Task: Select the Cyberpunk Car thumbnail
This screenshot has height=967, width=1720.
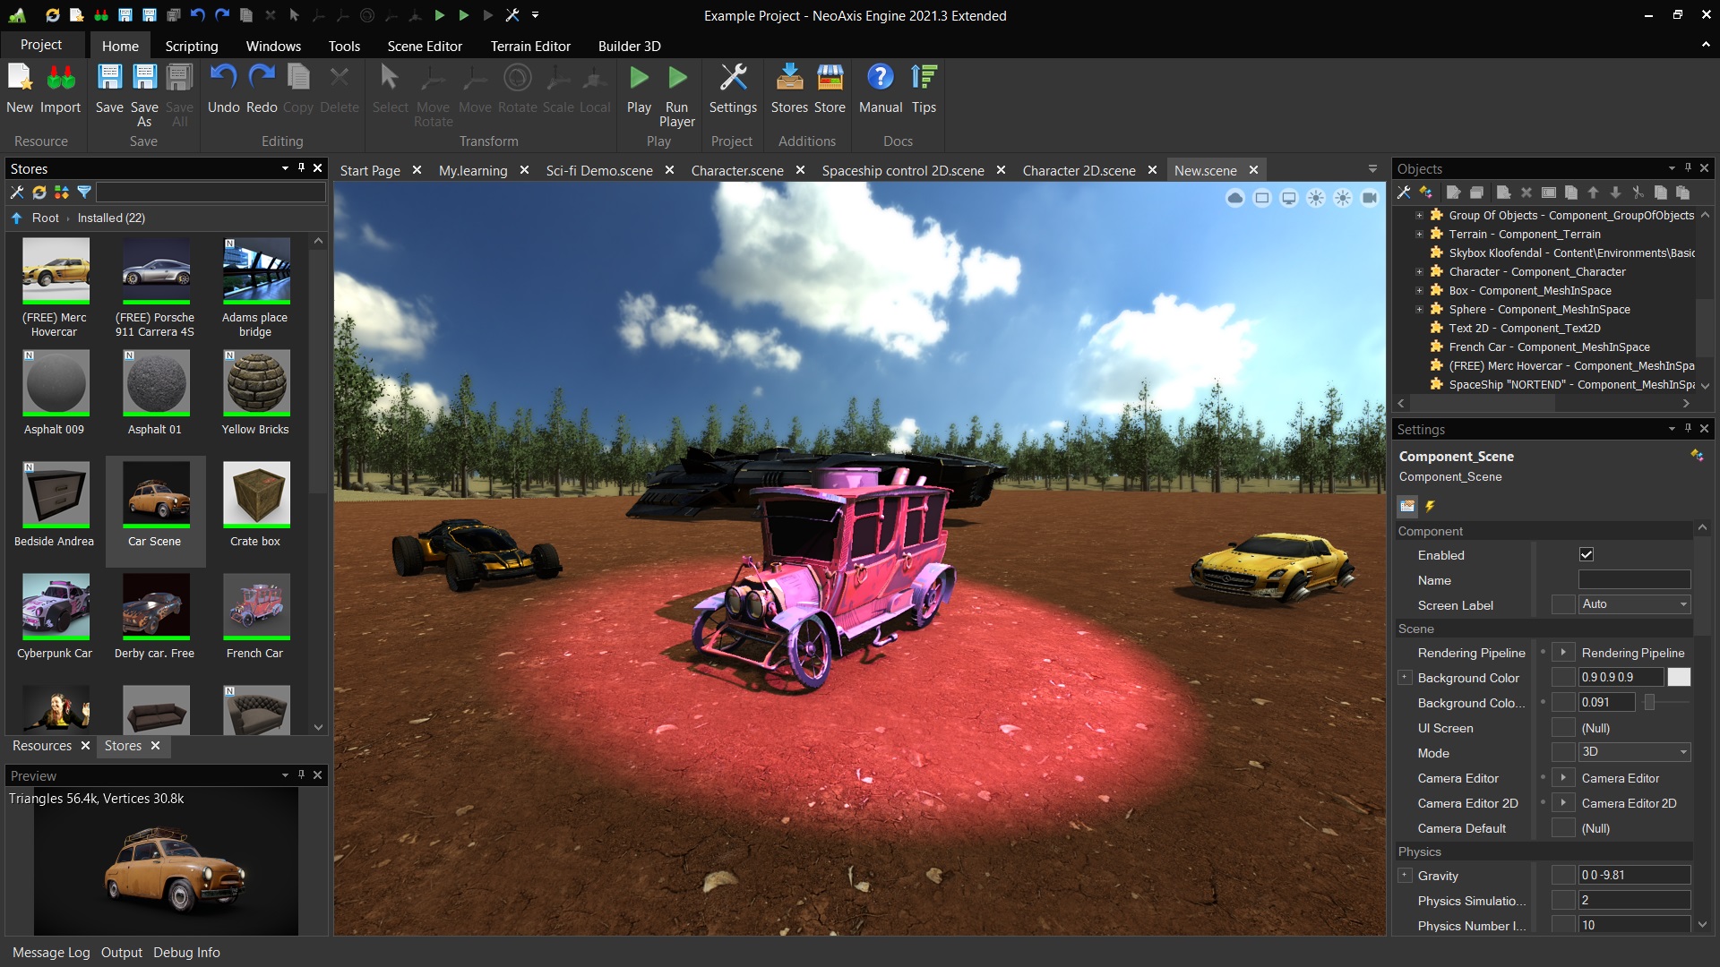Action: coord(55,606)
